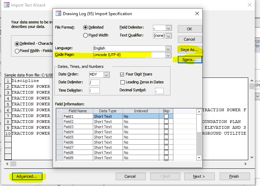
Task: Click the Indexed 'No' cell for Field7
Action: 141,147
